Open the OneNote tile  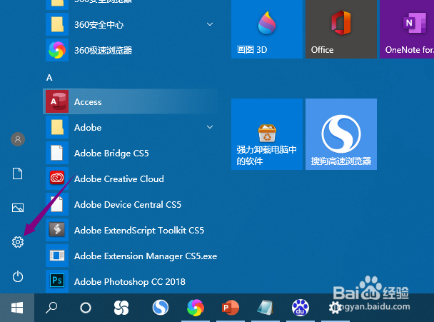click(407, 29)
